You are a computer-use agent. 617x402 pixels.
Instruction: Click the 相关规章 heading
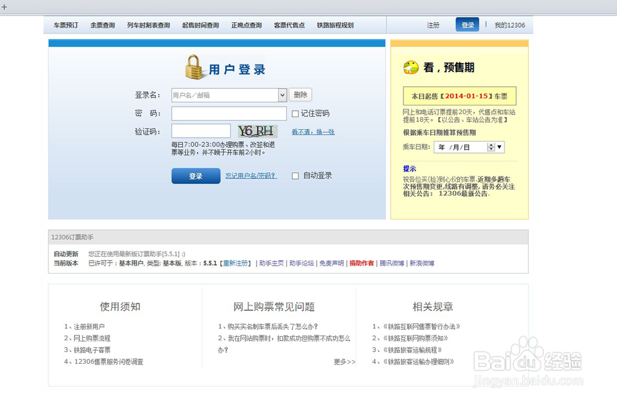433,307
